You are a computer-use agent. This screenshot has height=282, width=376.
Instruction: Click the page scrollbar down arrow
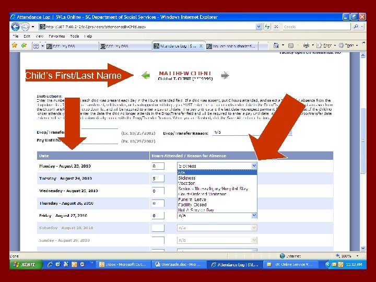pyautogui.click(x=363, y=248)
